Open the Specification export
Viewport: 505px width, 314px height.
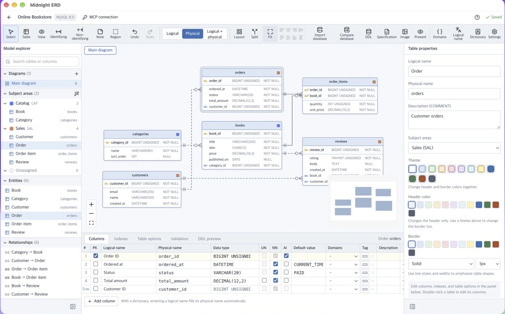(387, 34)
